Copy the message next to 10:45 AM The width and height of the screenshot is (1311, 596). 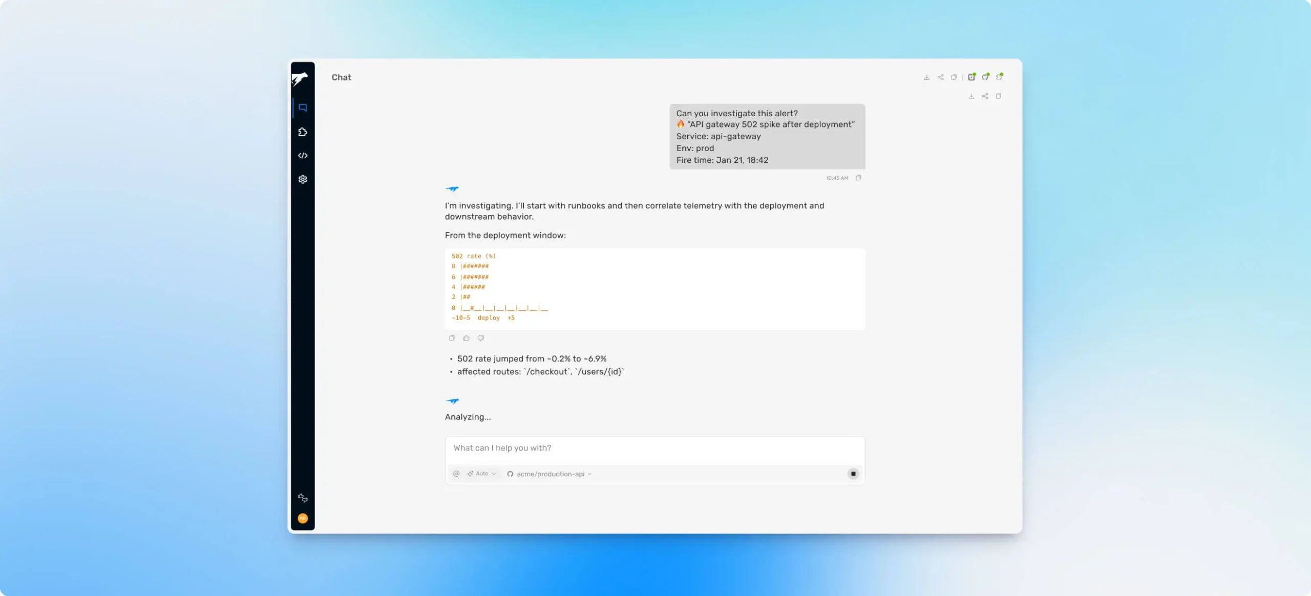coord(858,178)
